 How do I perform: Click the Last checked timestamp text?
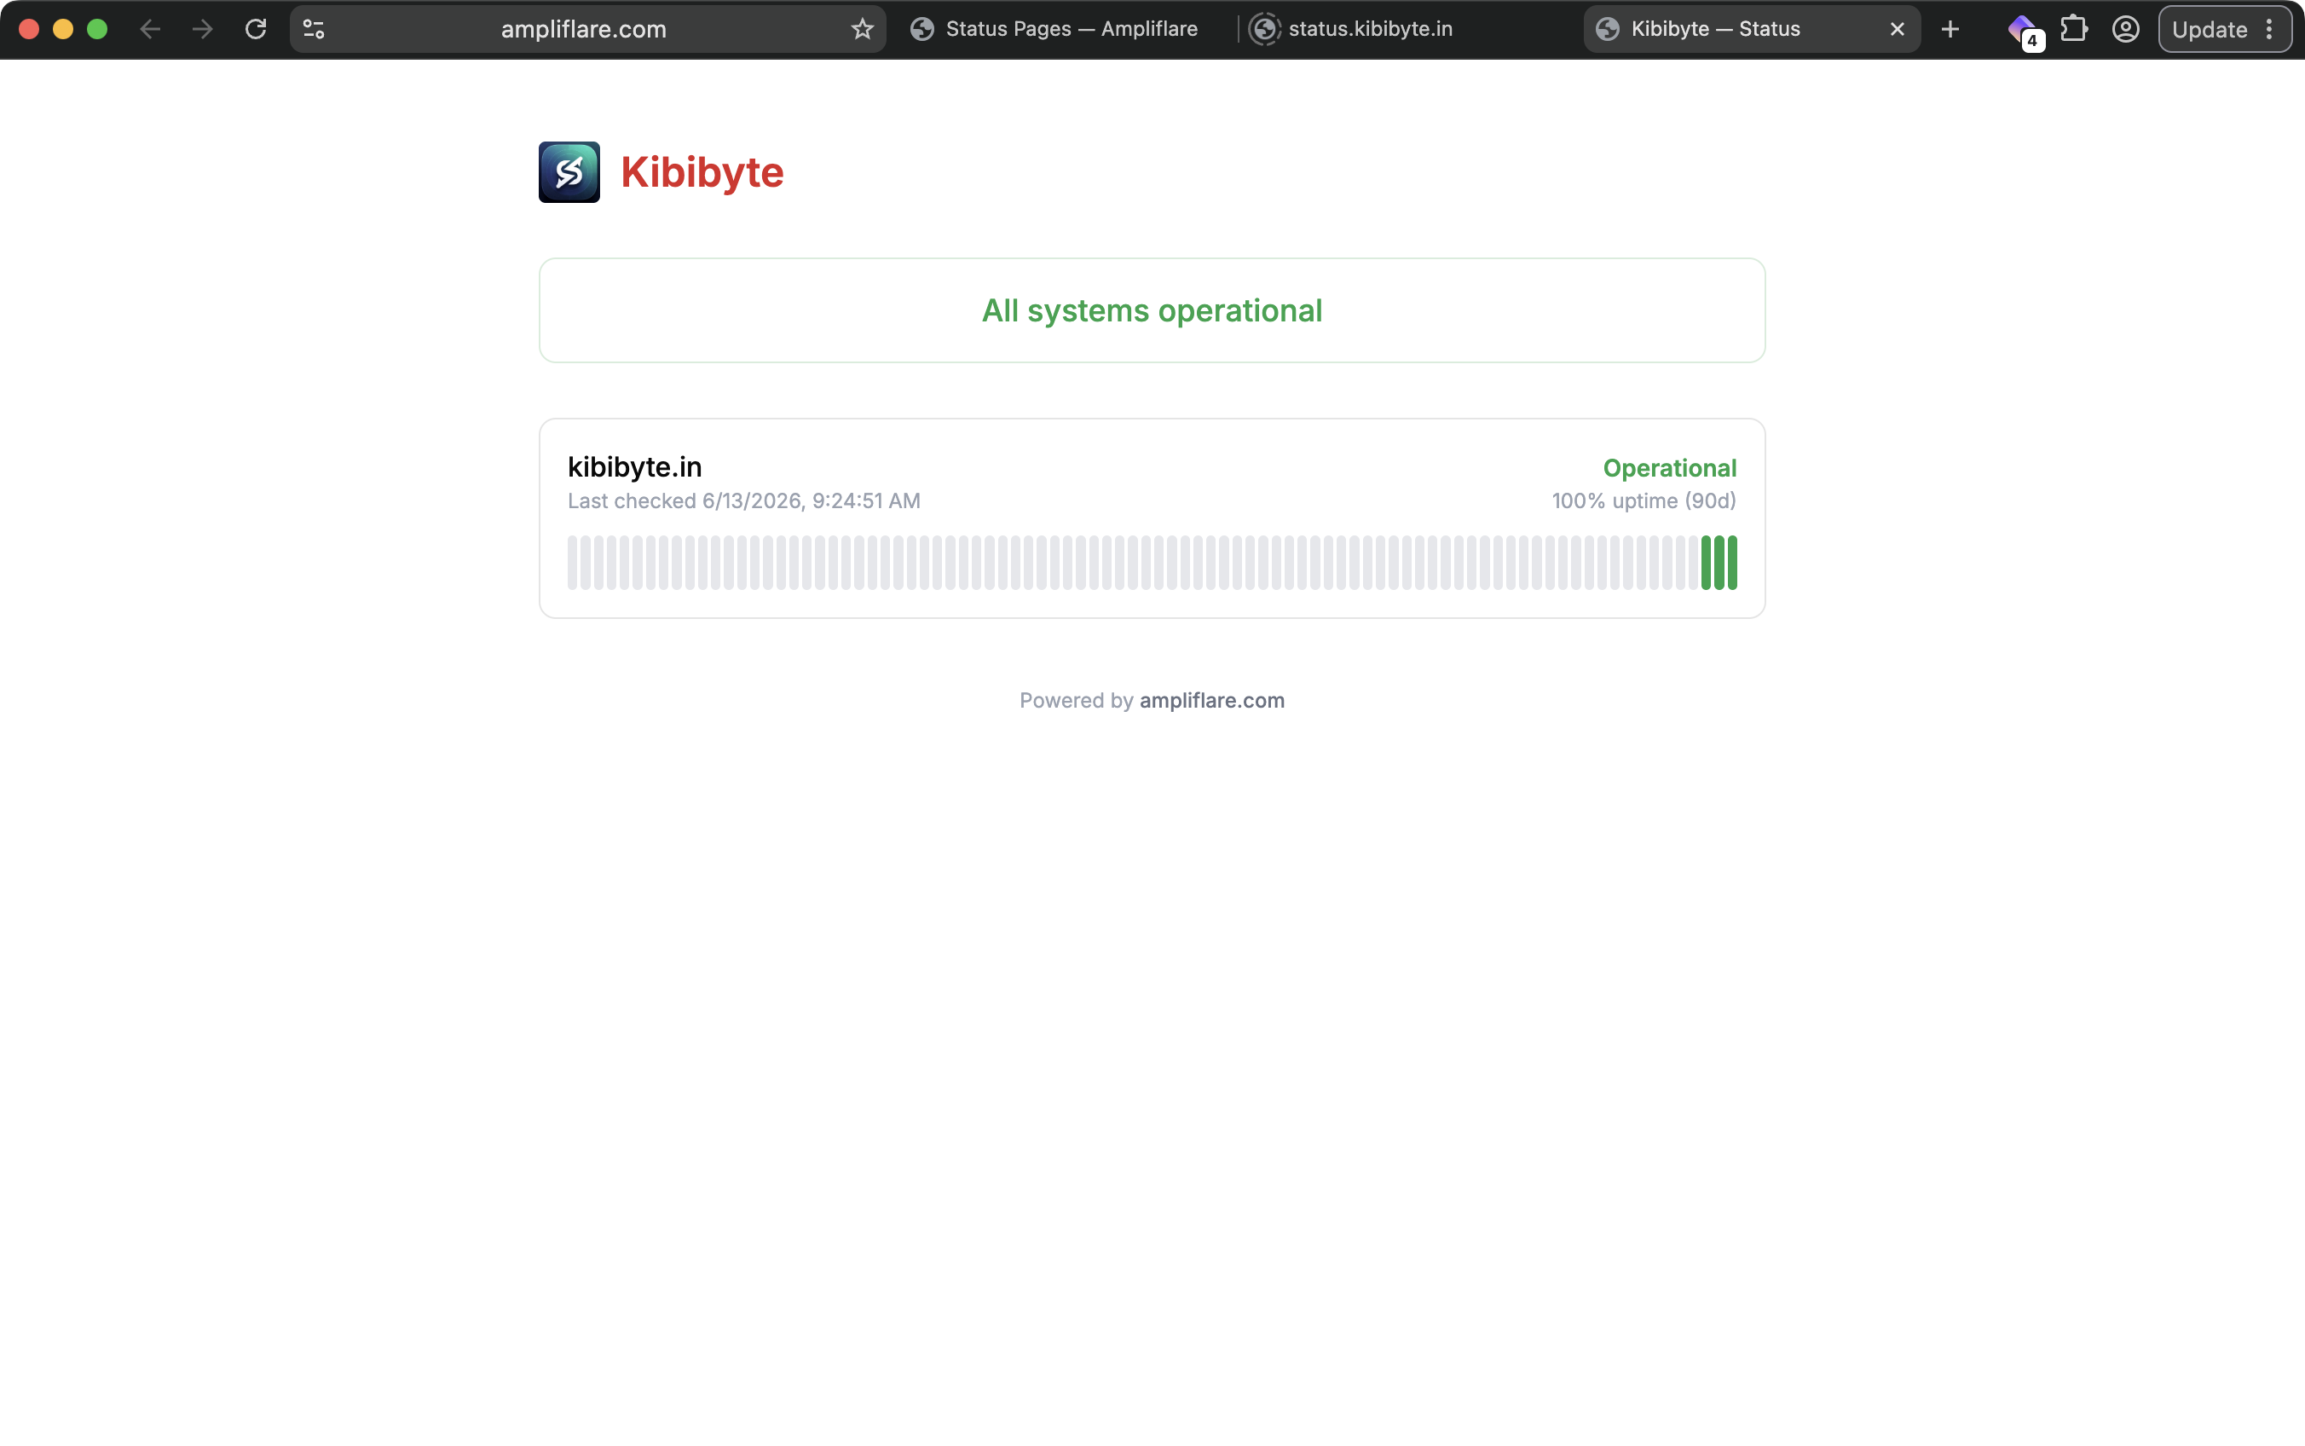pos(744,501)
